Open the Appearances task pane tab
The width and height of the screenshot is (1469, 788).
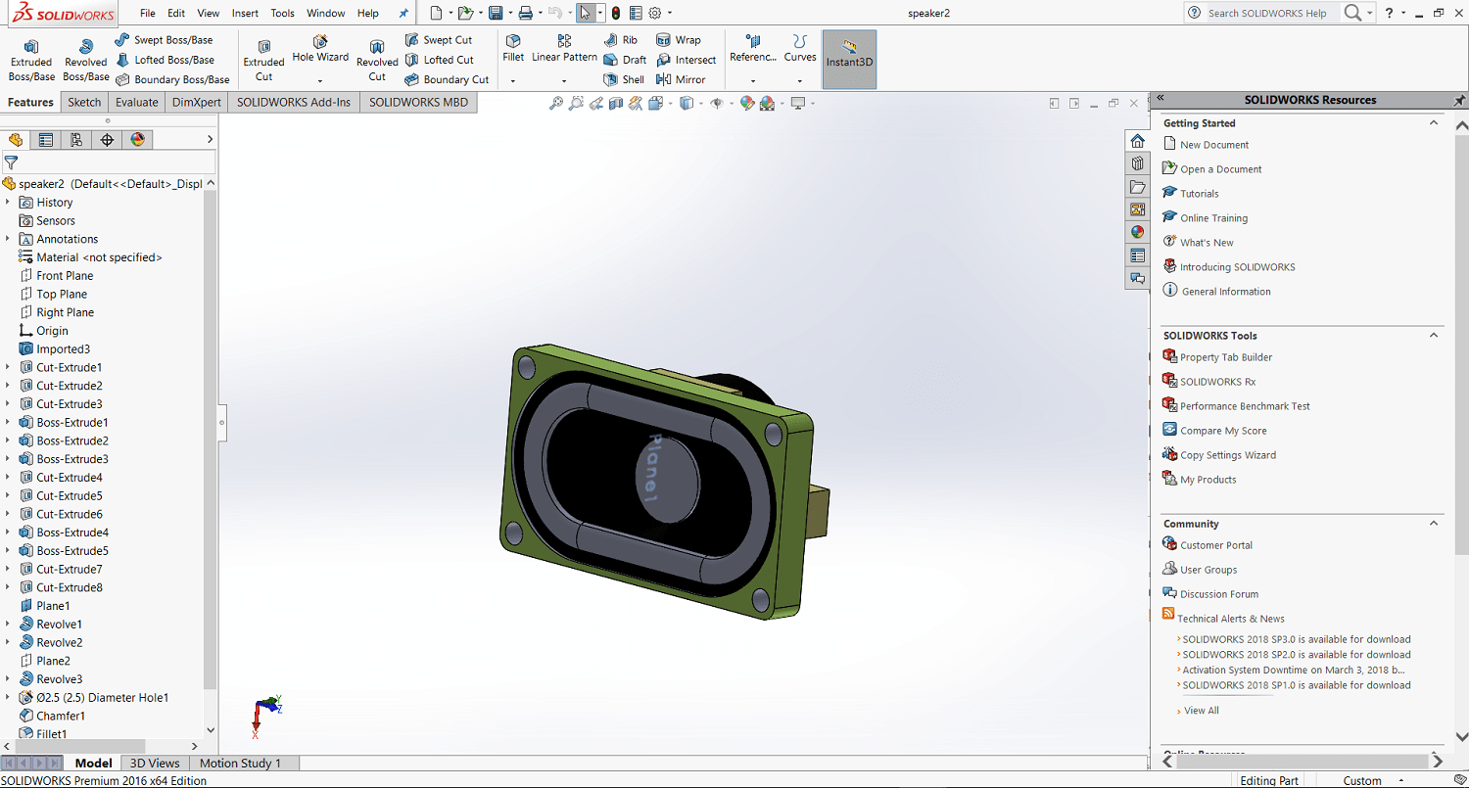(1137, 232)
